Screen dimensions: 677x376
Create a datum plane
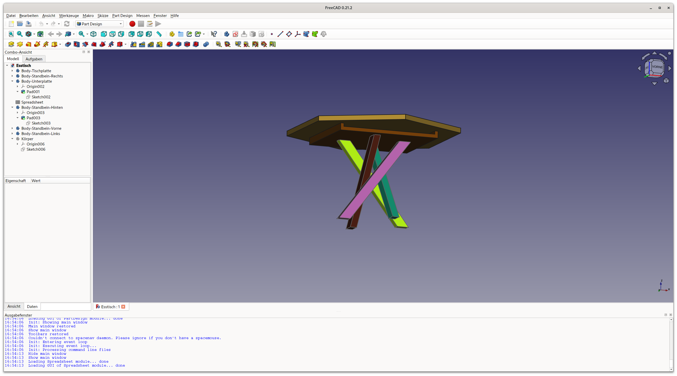(x=289, y=34)
